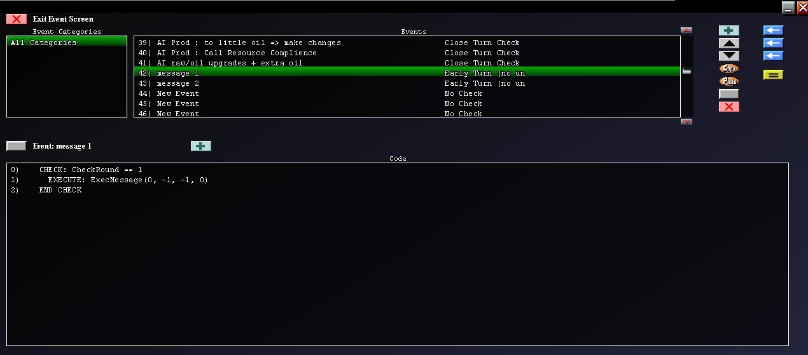Select 'All Categories' in Event Categories
The height and width of the screenshot is (355, 808).
click(67, 43)
